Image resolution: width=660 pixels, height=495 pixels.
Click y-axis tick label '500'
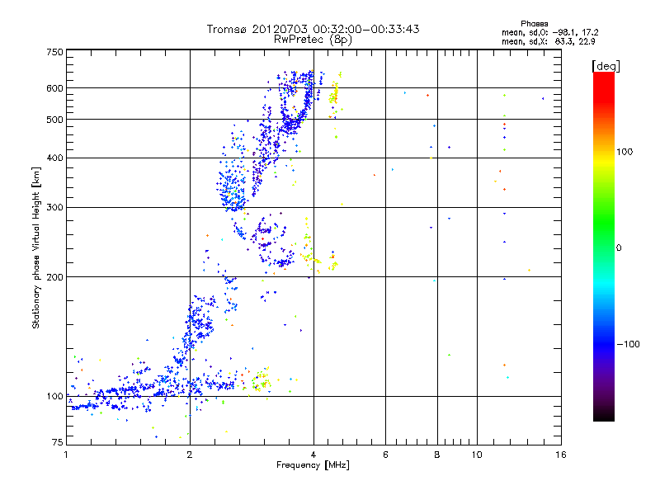(54, 120)
